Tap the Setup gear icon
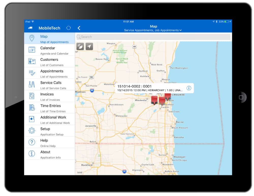The width and height of the screenshot is (254, 196). point(32,131)
